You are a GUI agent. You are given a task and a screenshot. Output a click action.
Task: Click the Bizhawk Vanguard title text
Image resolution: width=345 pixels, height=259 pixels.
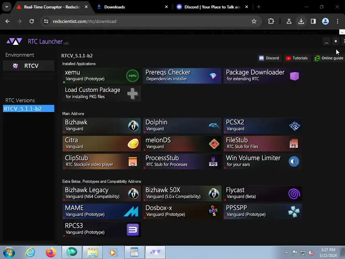[76, 122]
